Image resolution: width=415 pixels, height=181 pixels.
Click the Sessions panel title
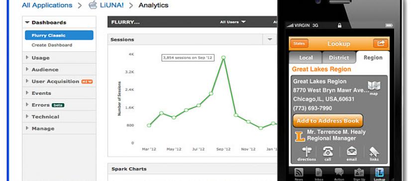click(x=122, y=39)
